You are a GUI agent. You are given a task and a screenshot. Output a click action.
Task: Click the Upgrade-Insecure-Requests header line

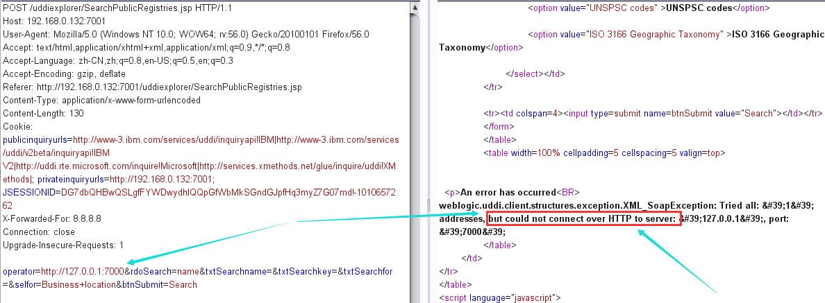tap(62, 245)
